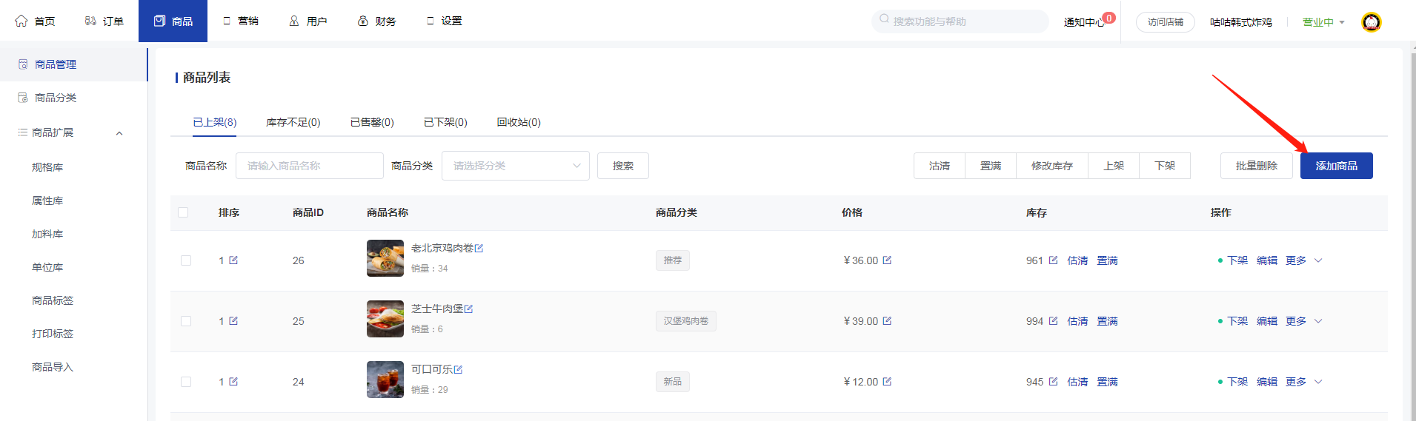The image size is (1416, 421).
Task: Edit the stock icon next to 994
Action: click(1053, 320)
